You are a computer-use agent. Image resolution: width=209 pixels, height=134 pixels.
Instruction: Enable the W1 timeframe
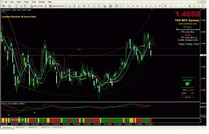pos(155,6)
